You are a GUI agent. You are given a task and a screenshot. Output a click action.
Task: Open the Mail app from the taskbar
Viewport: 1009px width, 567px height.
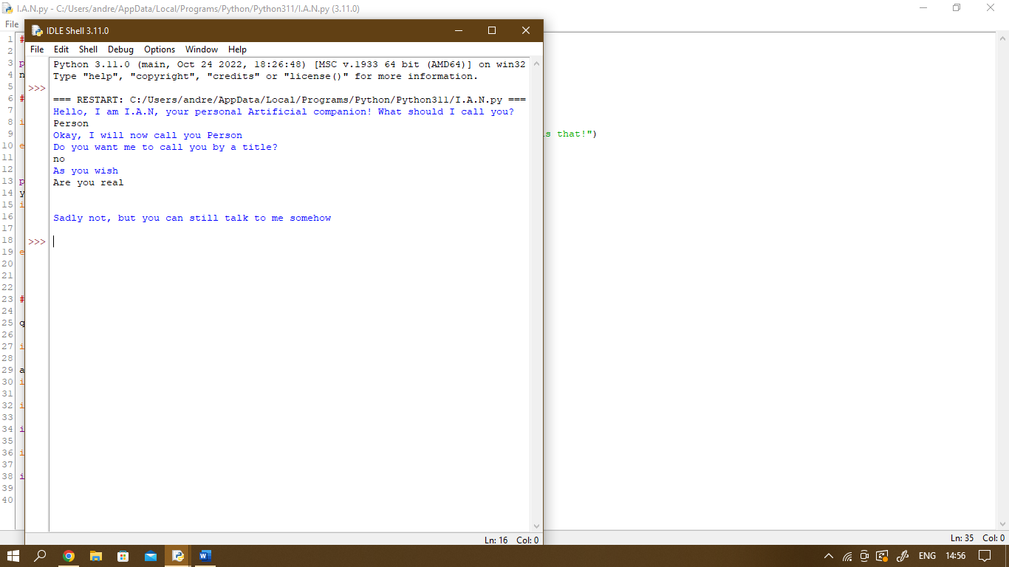tap(151, 556)
